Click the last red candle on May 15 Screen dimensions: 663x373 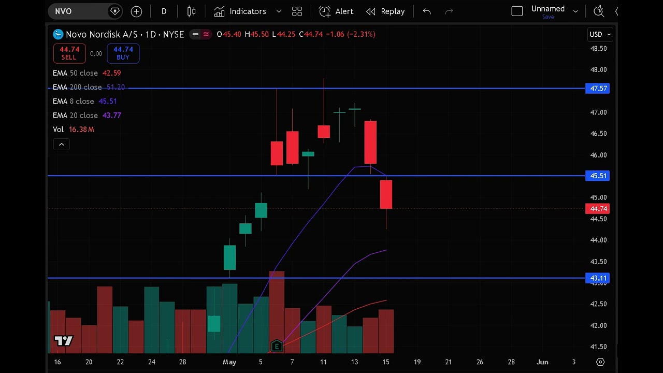tap(386, 194)
